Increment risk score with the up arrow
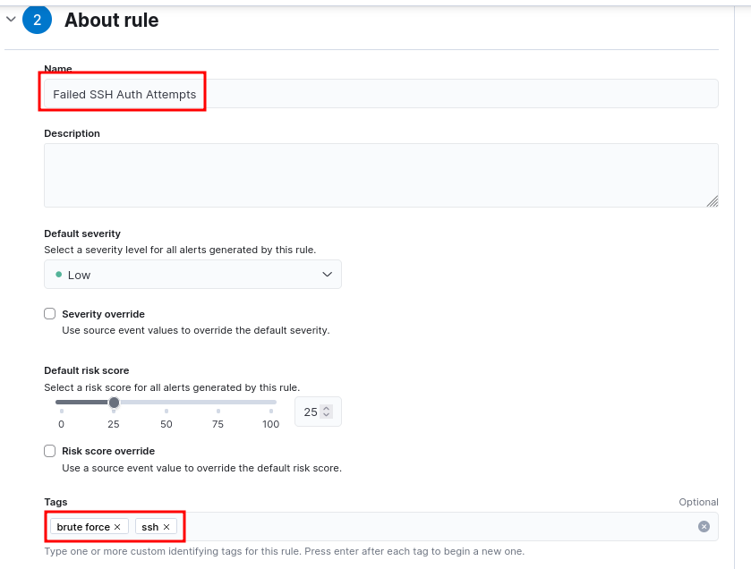The height and width of the screenshot is (569, 751). coord(327,408)
